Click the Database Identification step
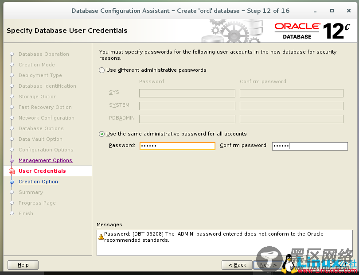This screenshot has height=275, width=359. pyautogui.click(x=47, y=86)
